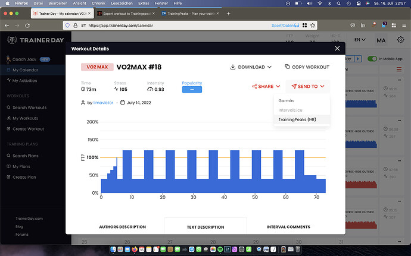
Task: Open Create Plan in sidebar
Action: coord(24,177)
